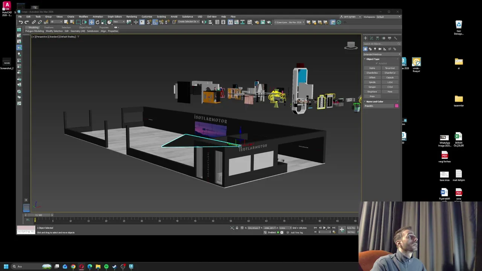Image resolution: width=482 pixels, height=271 pixels.
Task: Switch to Lights category in Create panel
Action: (x=375, y=49)
